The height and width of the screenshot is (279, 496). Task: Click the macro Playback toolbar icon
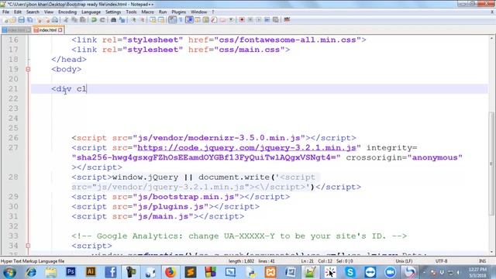point(258,20)
